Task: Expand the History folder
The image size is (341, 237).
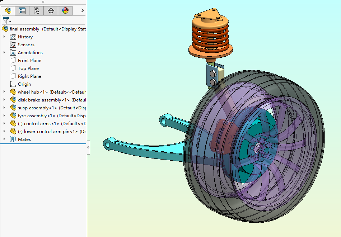Action: point(4,37)
